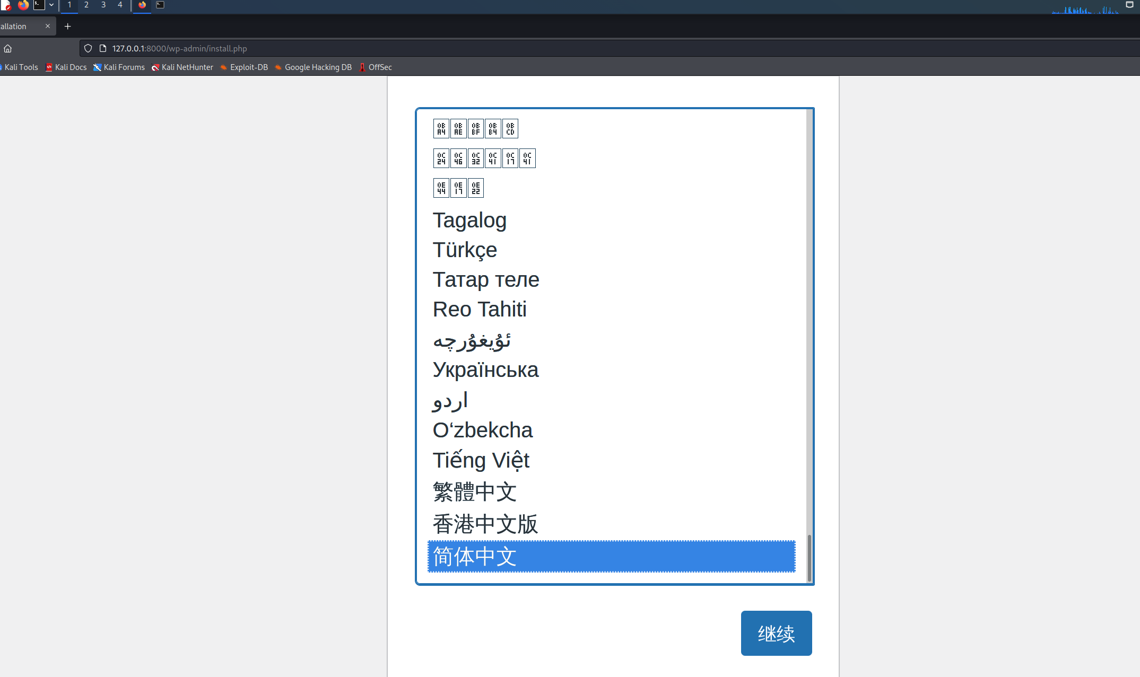The width and height of the screenshot is (1140, 677).
Task: Click the language list scrollbar thumb
Action: point(809,558)
